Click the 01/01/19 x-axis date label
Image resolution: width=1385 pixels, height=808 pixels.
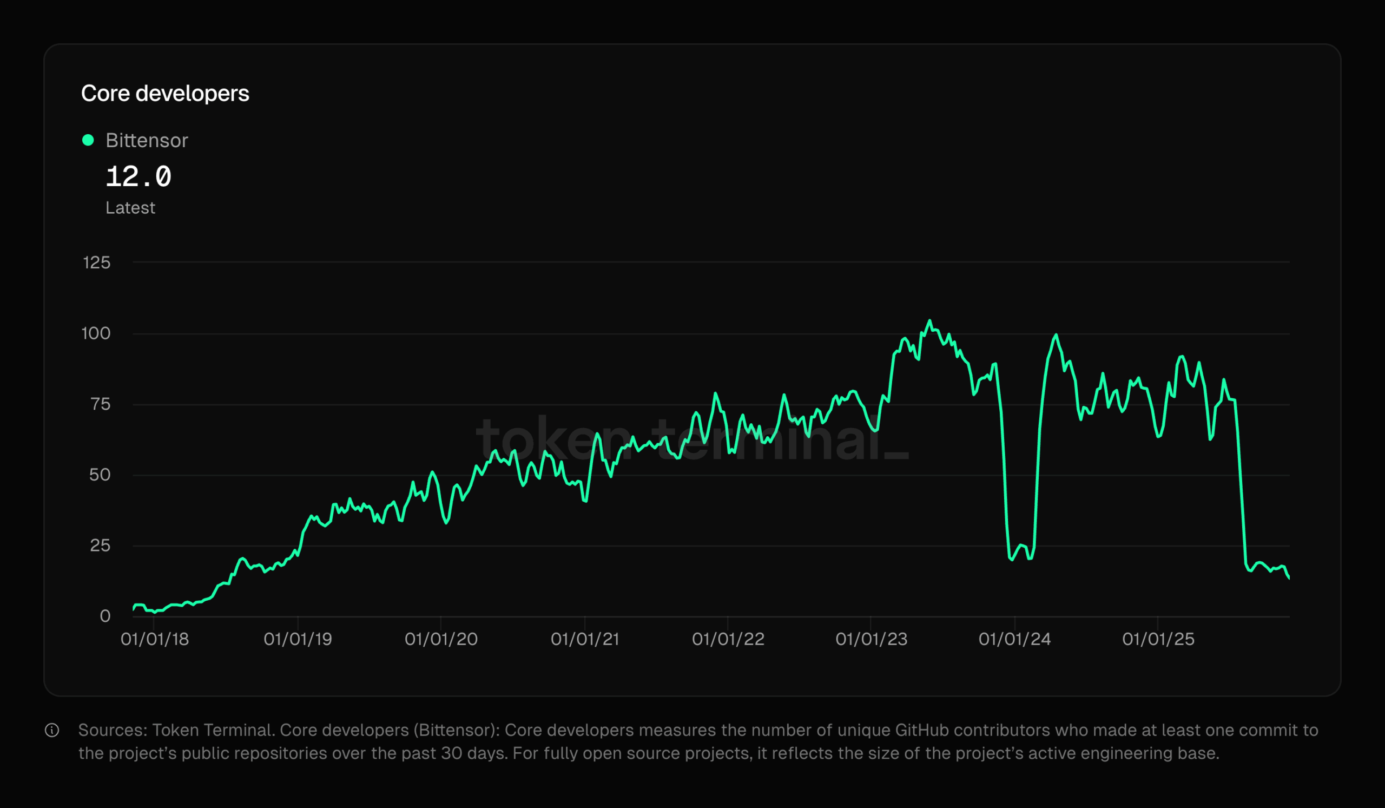(298, 639)
